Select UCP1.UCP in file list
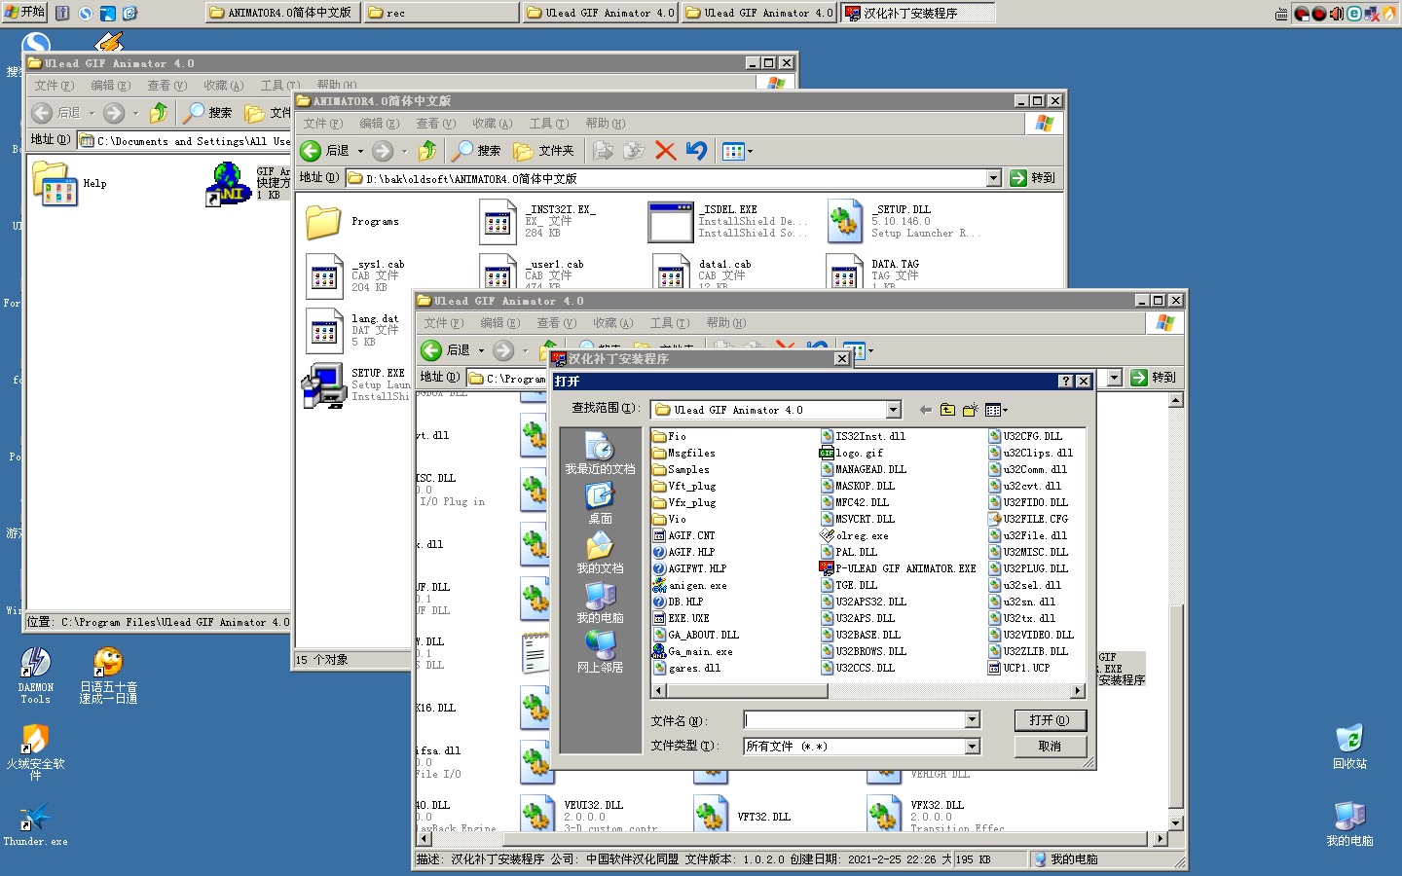Screen dimensions: 1402x876 tap(1019, 668)
